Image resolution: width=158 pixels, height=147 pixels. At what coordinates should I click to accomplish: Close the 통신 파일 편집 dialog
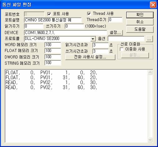(x=153, y=5)
